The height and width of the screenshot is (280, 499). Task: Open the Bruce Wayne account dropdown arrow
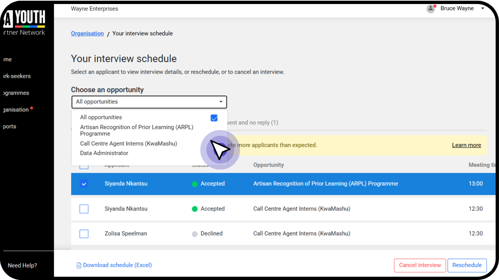[x=483, y=8]
